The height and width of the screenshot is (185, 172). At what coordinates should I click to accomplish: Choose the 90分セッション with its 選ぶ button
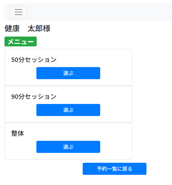point(68,110)
